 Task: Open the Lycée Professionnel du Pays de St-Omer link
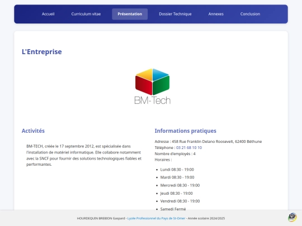pos(156,218)
